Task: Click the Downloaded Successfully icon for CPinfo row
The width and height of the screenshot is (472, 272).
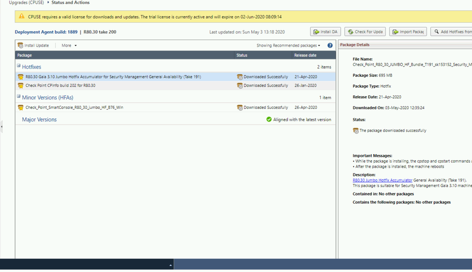Action: click(x=240, y=86)
